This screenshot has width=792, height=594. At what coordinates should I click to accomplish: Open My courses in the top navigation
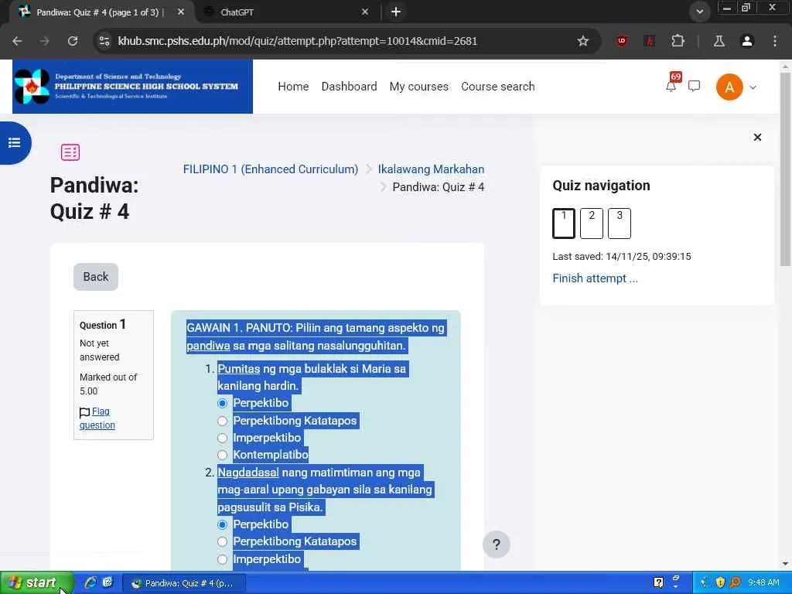click(418, 87)
